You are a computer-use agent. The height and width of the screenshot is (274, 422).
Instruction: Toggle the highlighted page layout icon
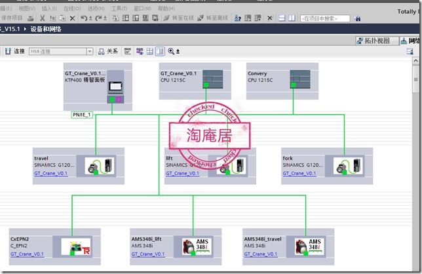pyautogui.click(x=160, y=51)
